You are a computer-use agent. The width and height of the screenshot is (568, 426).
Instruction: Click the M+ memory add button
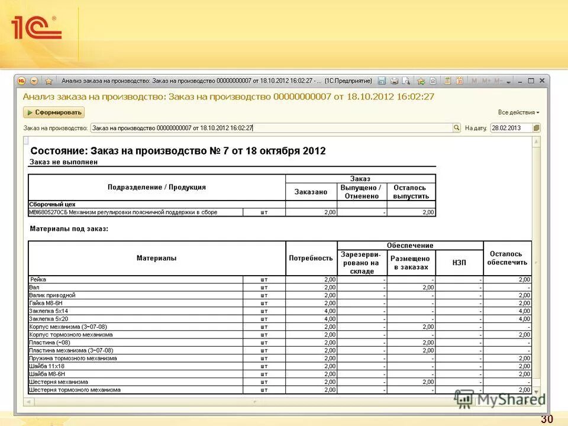[486, 81]
